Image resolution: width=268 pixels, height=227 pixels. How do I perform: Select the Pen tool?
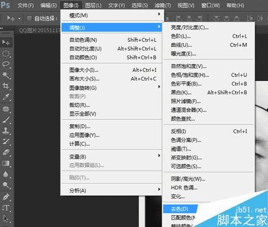coord(6,197)
